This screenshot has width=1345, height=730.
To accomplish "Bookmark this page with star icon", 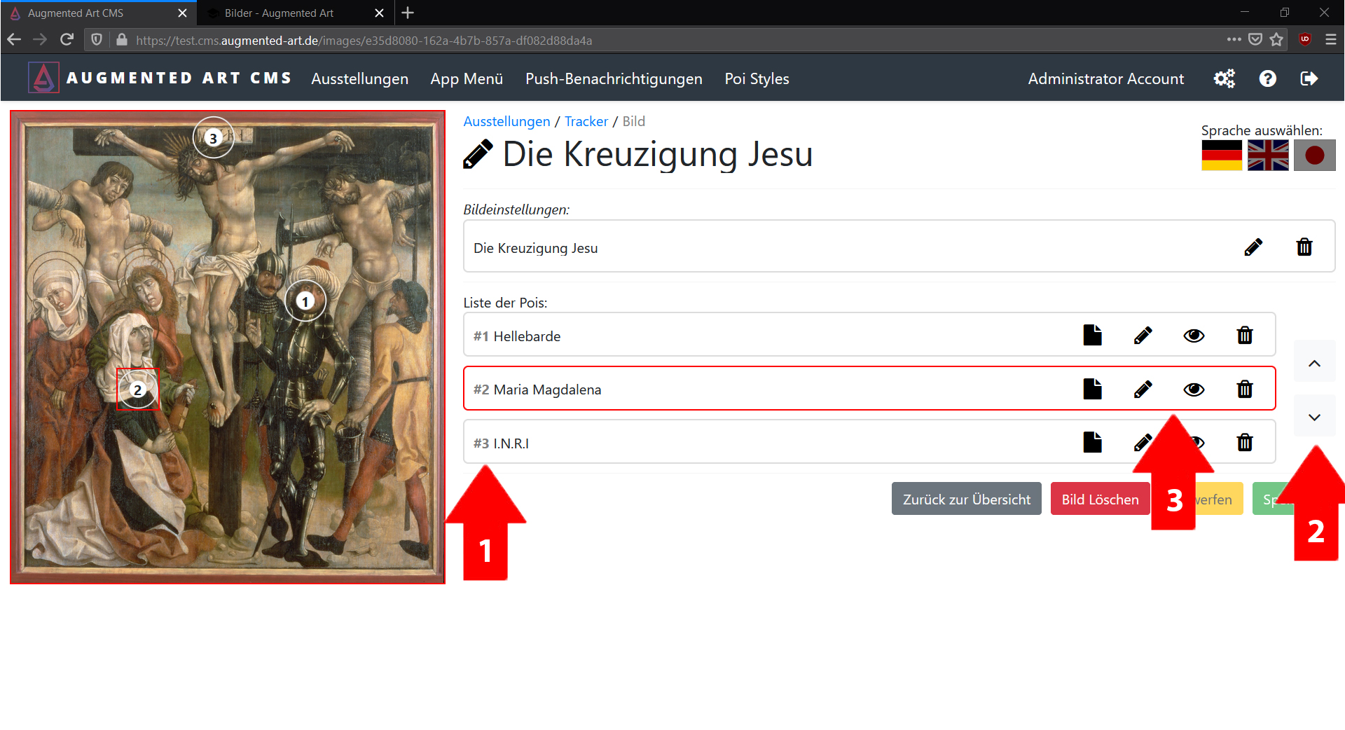I will coord(1276,40).
